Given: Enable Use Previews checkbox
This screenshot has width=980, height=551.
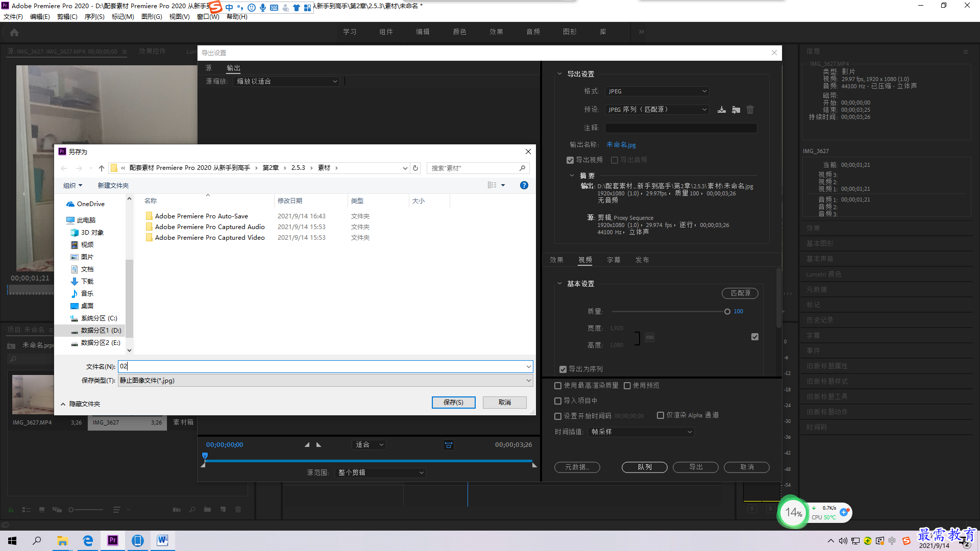Looking at the screenshot, I should click(x=627, y=386).
